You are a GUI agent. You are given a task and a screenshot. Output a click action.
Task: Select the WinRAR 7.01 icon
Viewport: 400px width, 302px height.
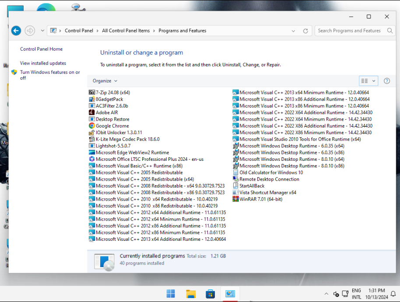(235, 199)
